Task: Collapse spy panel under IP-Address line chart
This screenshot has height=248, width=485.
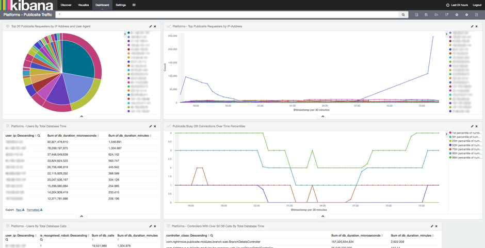Action: tap(322, 117)
